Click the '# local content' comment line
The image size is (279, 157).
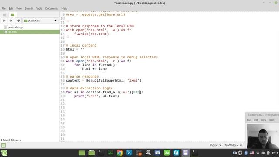(x=81, y=45)
